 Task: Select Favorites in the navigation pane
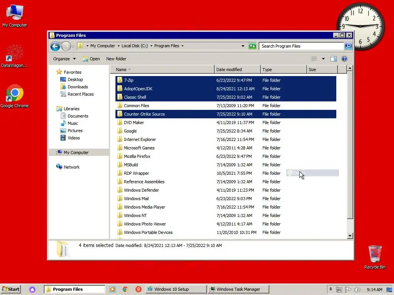pyautogui.click(x=69, y=72)
